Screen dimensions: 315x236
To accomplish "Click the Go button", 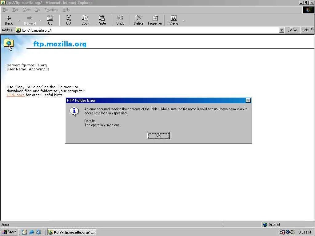I will (293, 30).
